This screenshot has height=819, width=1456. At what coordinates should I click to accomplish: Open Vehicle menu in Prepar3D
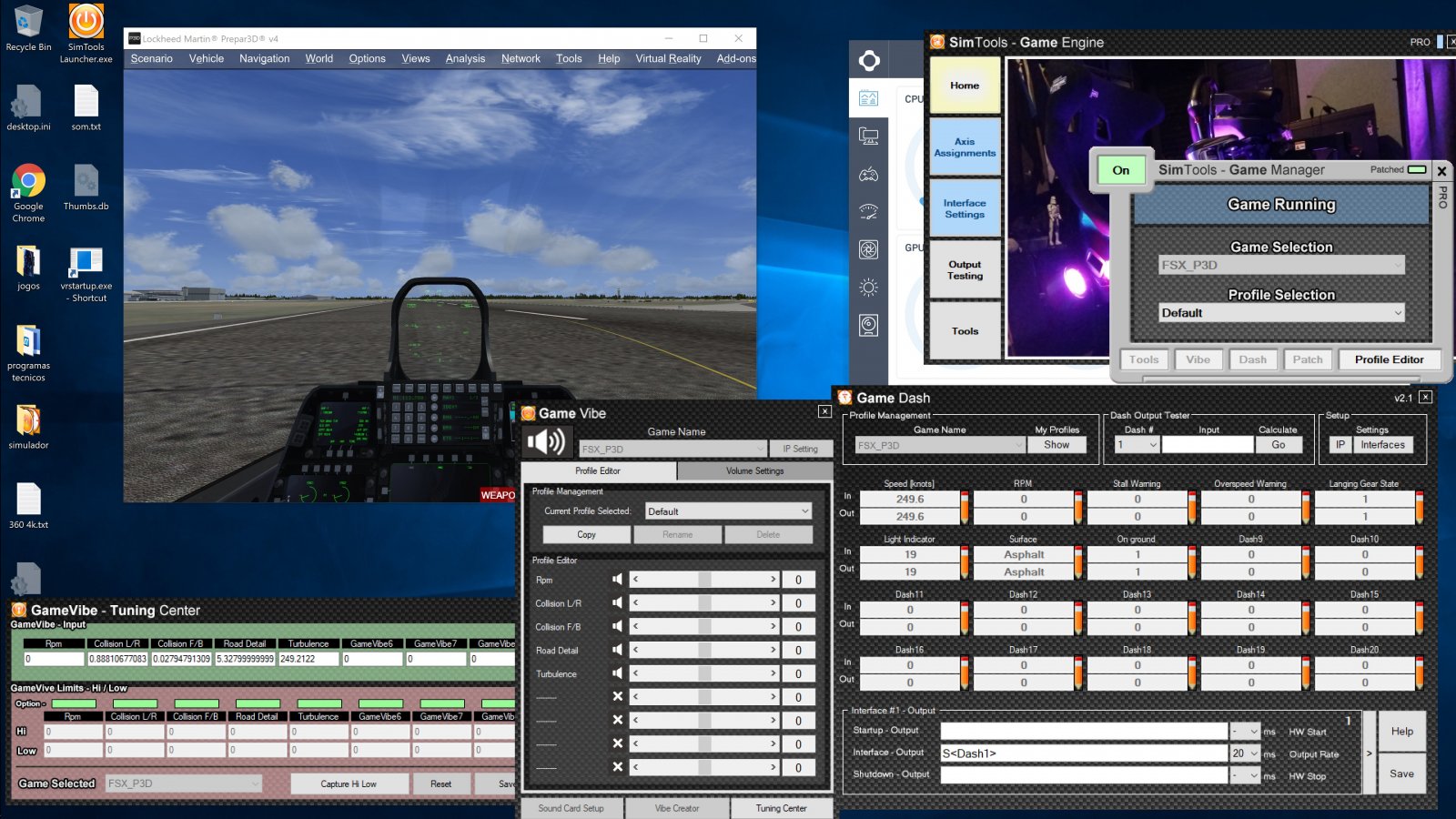pyautogui.click(x=207, y=58)
